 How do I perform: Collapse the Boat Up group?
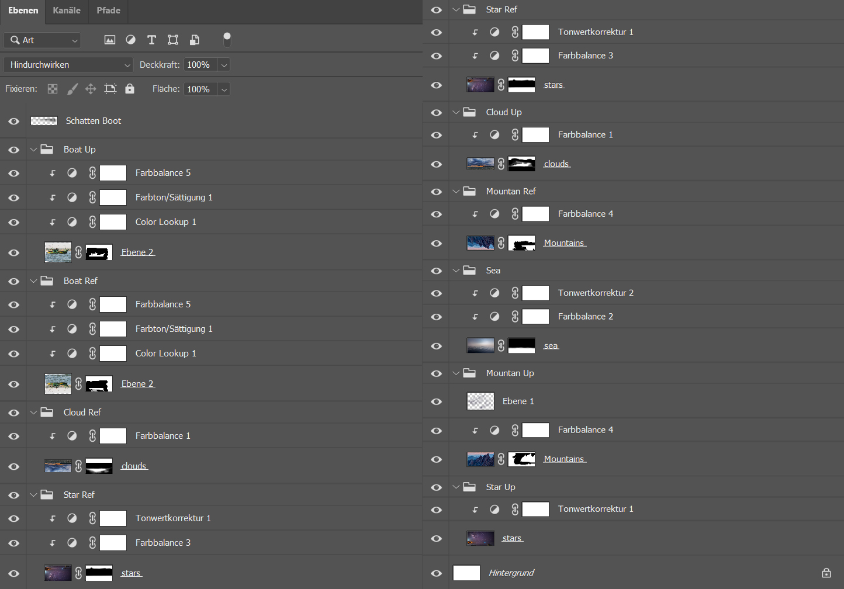click(x=34, y=150)
